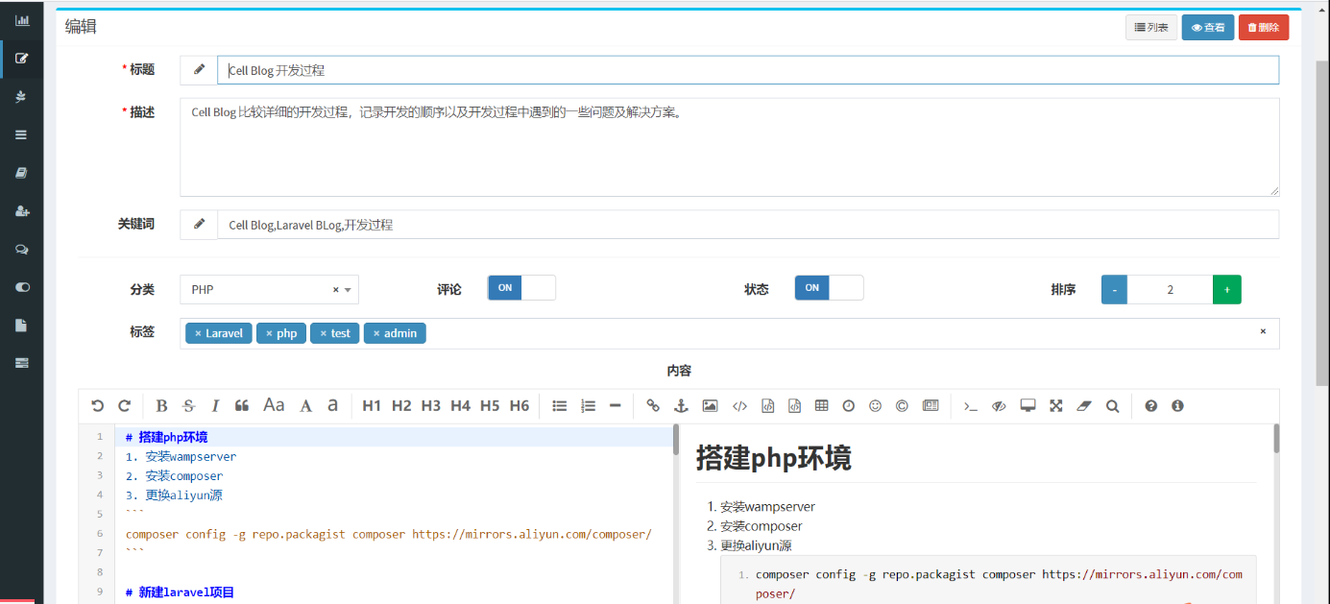Open search in the editor toolbar

click(1112, 406)
